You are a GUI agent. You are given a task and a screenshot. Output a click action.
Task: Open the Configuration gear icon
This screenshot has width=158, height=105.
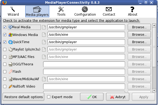click(85, 9)
